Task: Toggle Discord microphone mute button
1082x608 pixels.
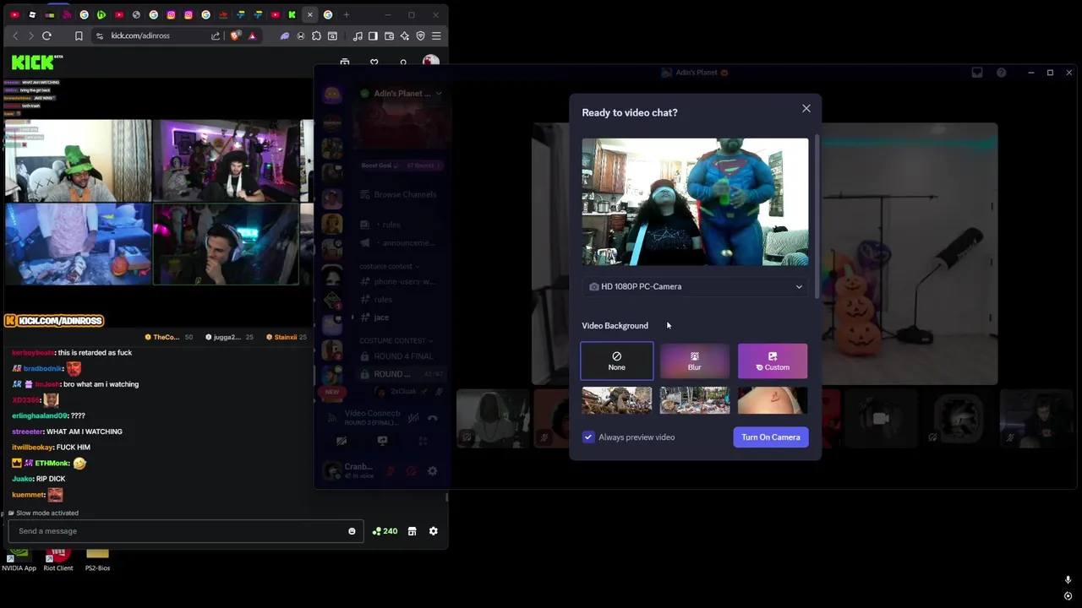Action: [391, 471]
